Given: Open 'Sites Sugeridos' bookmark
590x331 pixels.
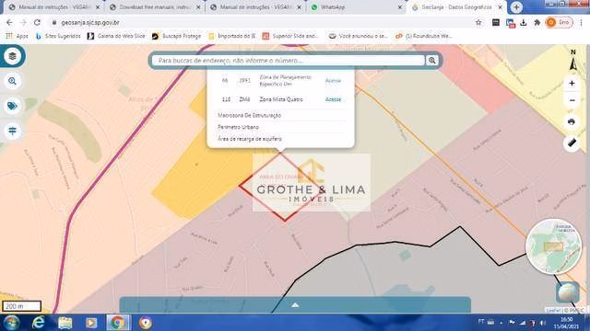Looking at the screenshot, I should (58, 36).
